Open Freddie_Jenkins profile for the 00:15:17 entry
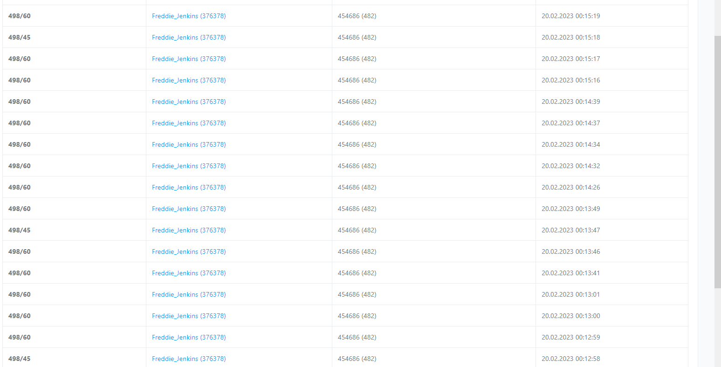 pyautogui.click(x=189, y=59)
